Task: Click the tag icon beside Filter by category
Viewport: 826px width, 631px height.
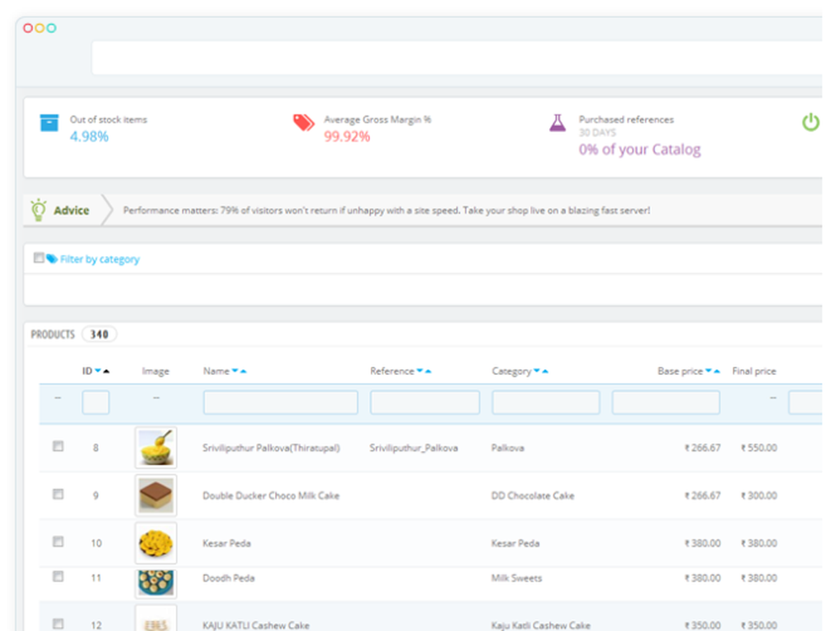Action: pyautogui.click(x=51, y=258)
